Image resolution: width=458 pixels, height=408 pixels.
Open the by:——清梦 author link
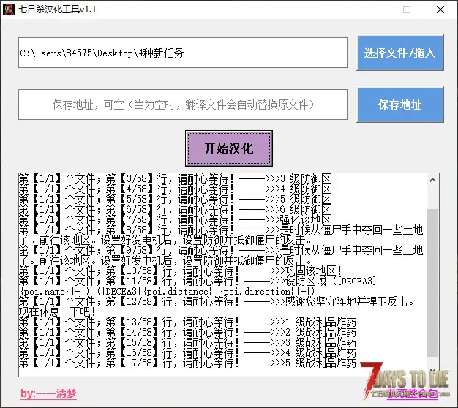[x=48, y=393]
